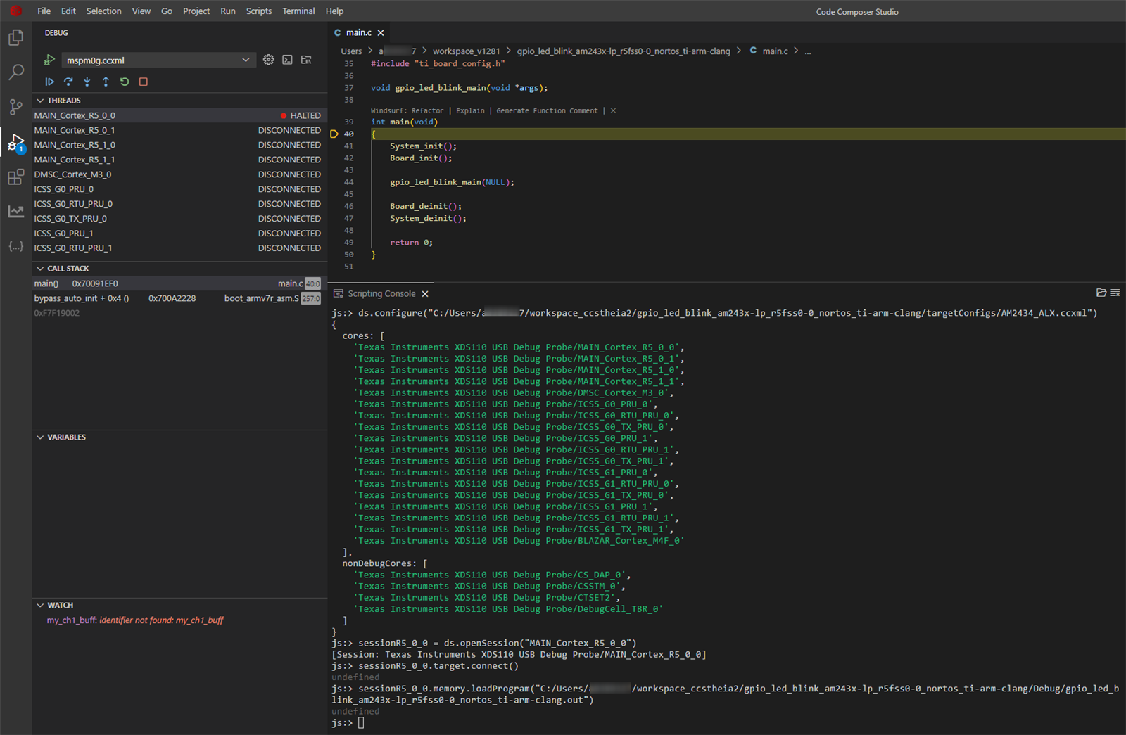The height and width of the screenshot is (735, 1126).
Task: Collapse the CALL STACK section
Action: 41,269
